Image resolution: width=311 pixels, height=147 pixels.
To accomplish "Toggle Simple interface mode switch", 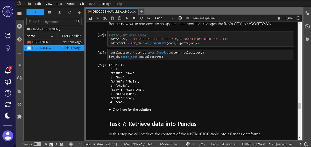I will pyautogui.click(x=37, y=144).
